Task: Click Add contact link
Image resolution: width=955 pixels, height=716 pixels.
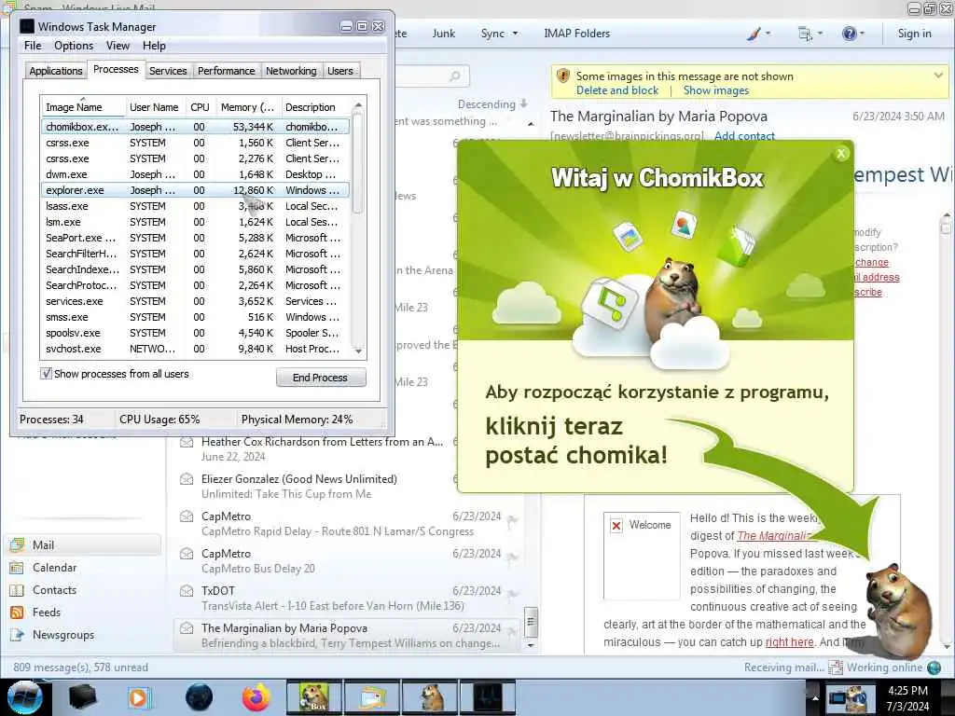Action: coord(744,135)
